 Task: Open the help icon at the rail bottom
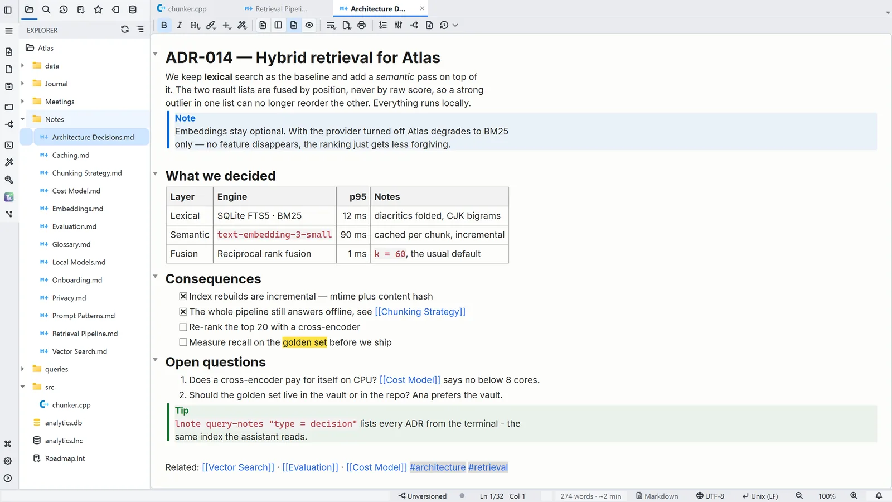point(8,478)
